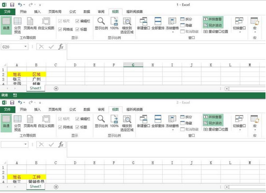This screenshot has width=266, height=193.
Task: Add new sheet with plus button in top window
Action: (56, 88)
